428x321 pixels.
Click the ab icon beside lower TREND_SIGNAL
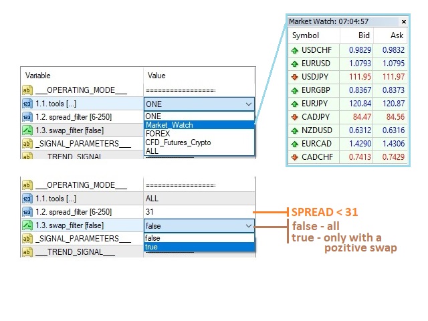click(27, 251)
